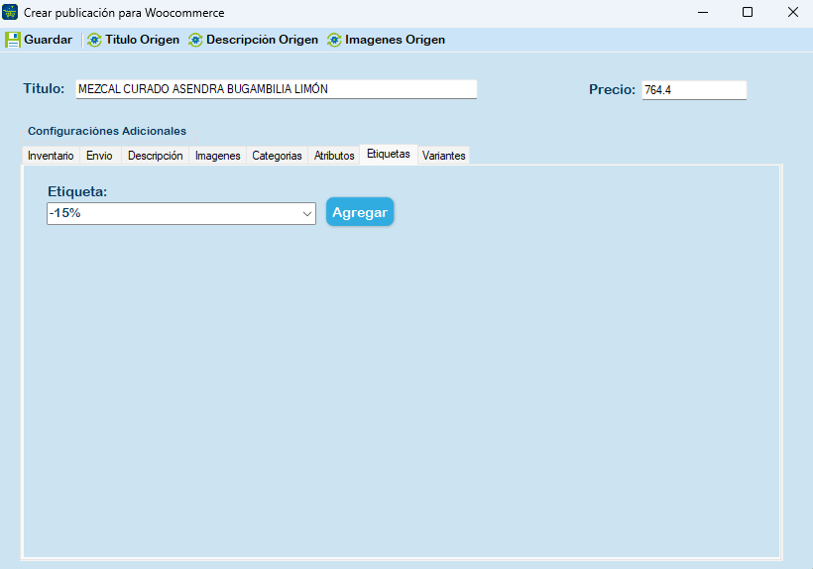Select the Imagenes tab
This screenshot has height=569, width=813.
pos(217,156)
